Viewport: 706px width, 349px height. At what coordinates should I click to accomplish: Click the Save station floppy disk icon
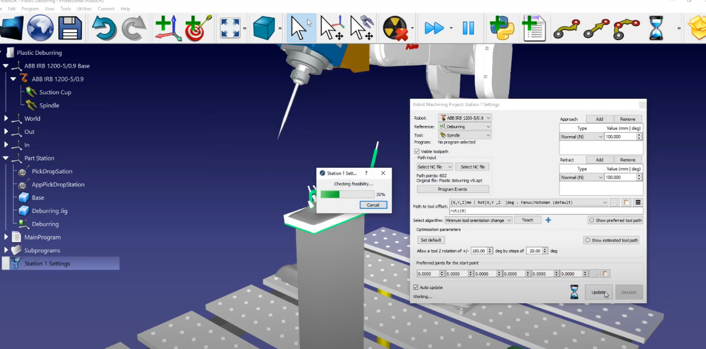pyautogui.click(x=70, y=28)
